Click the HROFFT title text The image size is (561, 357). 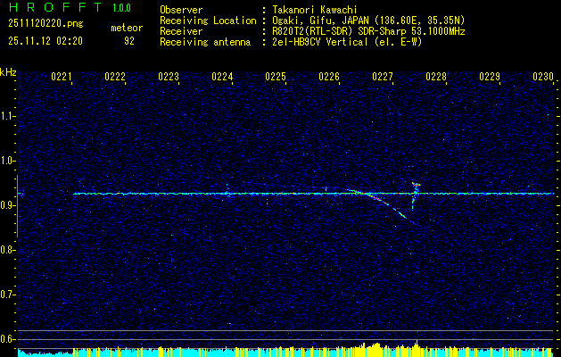point(55,7)
